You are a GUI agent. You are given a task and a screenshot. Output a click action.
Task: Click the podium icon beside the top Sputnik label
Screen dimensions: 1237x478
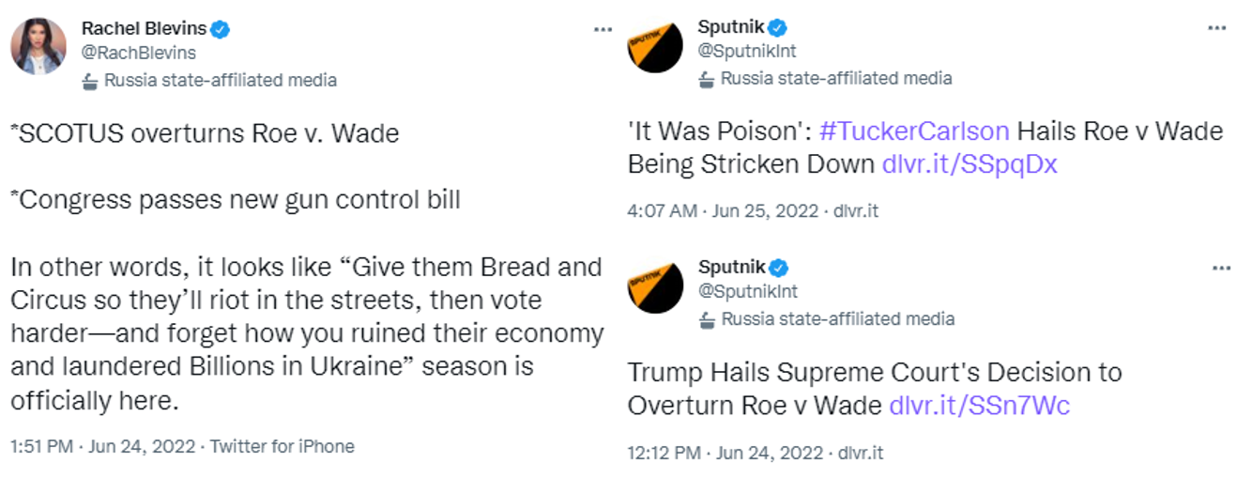tap(707, 79)
